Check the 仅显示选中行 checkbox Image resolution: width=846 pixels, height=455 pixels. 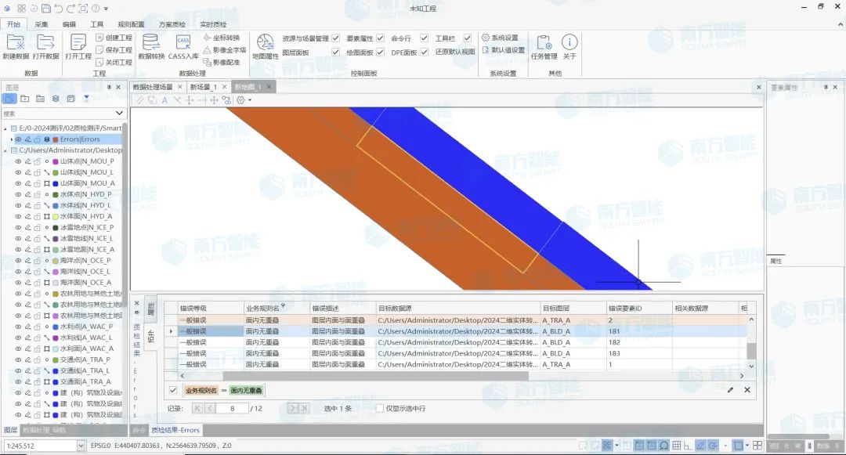pos(379,409)
